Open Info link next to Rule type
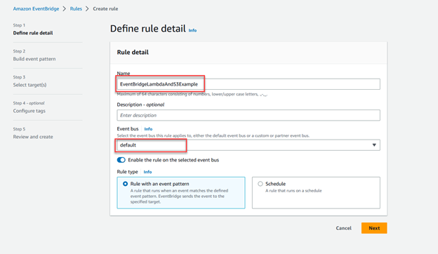The image size is (438, 254). [147, 172]
